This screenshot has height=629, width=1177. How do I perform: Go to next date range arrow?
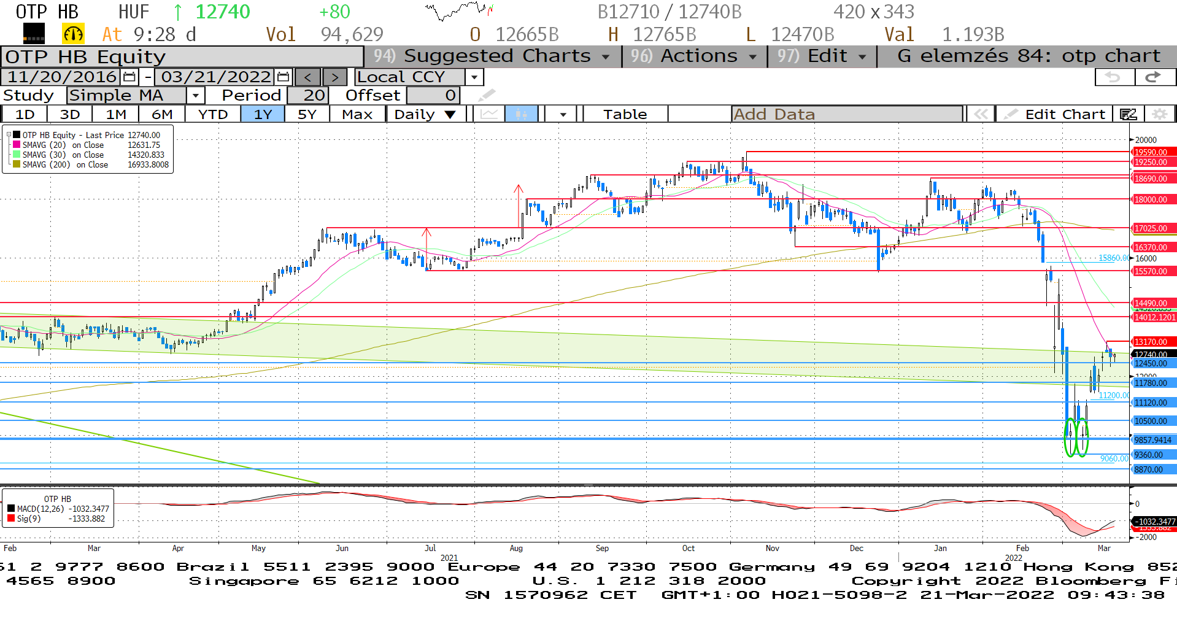click(x=334, y=77)
